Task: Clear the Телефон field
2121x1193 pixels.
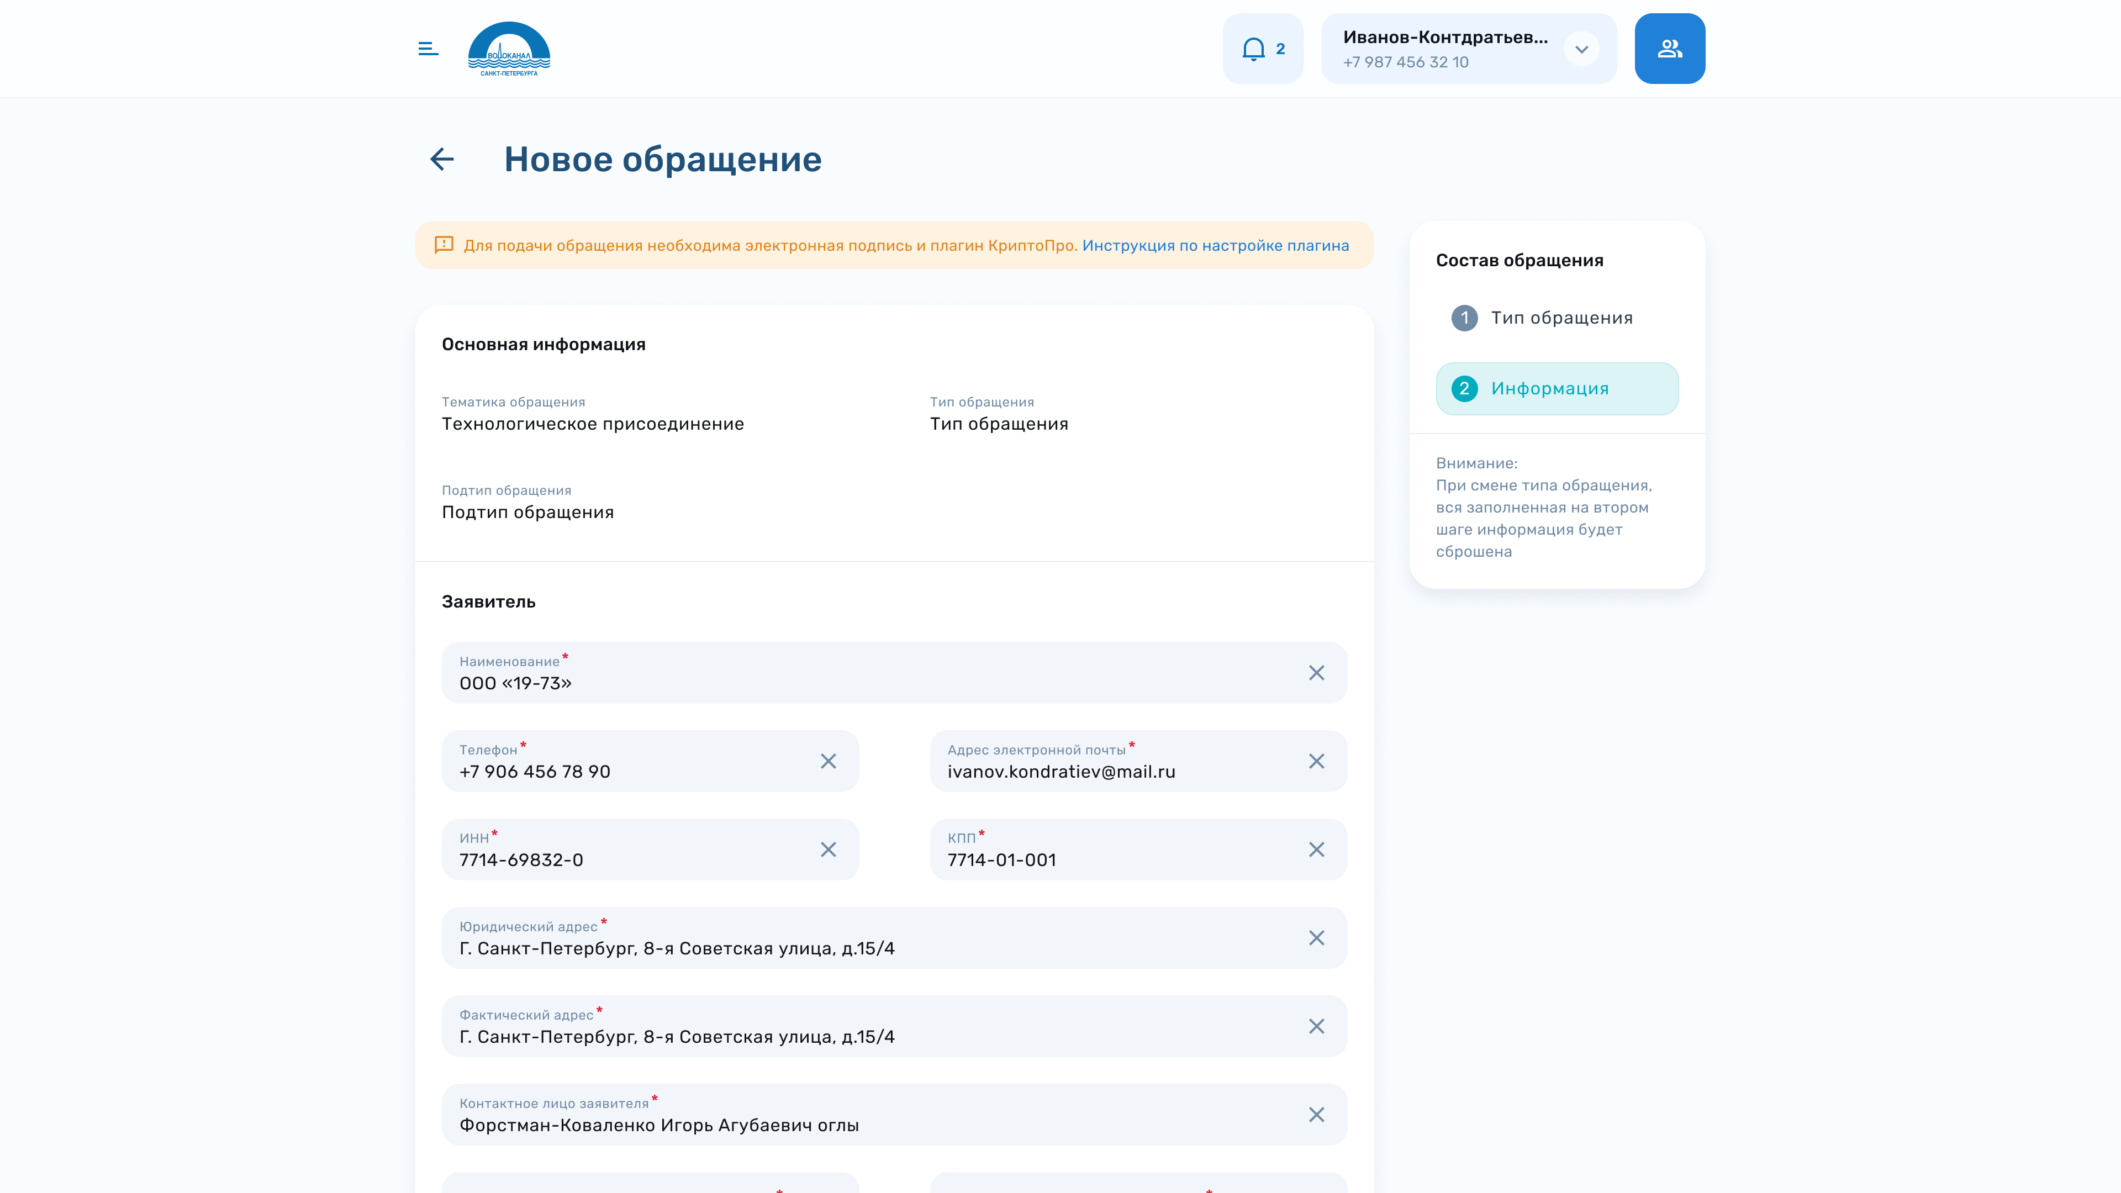Action: click(x=827, y=761)
